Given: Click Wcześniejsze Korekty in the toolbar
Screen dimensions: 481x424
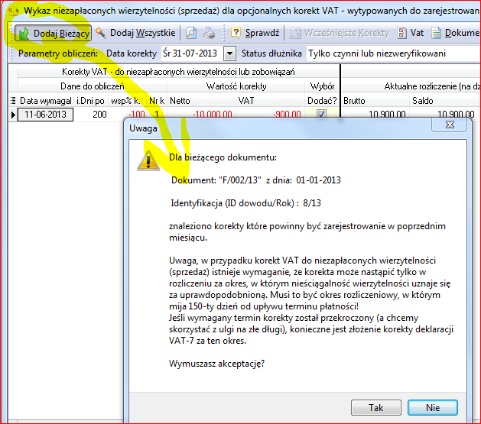Looking at the screenshot, I should point(340,33).
